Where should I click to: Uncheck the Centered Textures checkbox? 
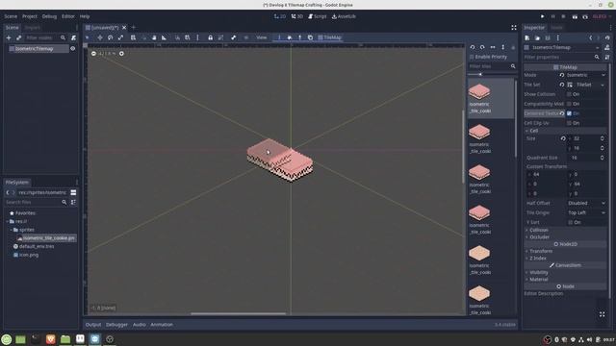click(569, 113)
